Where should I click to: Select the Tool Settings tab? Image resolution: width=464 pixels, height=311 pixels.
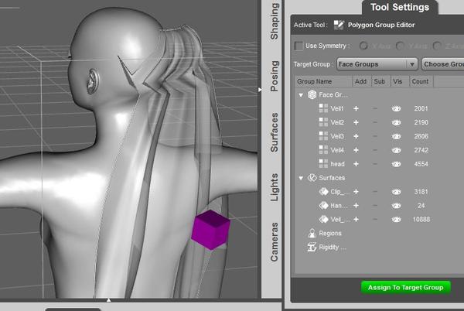pyautogui.click(x=400, y=8)
